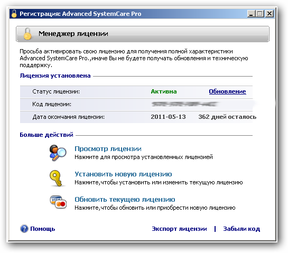
Task: Click the Больше действий heading
Action: point(47,135)
